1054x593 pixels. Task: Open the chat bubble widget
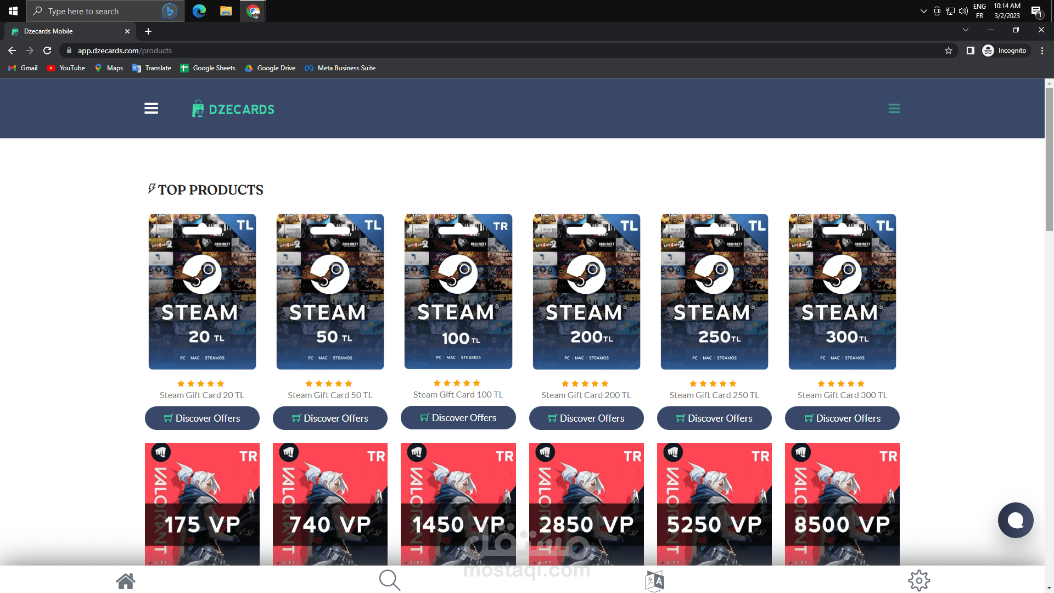coord(1016,520)
